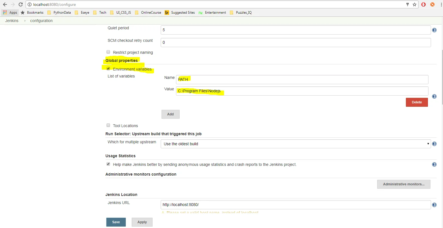The width and height of the screenshot is (443, 228).
Task: Click the 'Usage Statistics' heading
Action: click(x=121, y=156)
